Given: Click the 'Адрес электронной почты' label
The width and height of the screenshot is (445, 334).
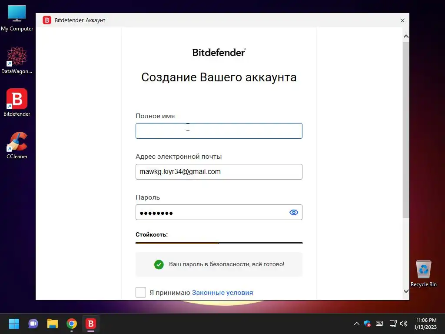Looking at the screenshot, I should [x=179, y=157].
